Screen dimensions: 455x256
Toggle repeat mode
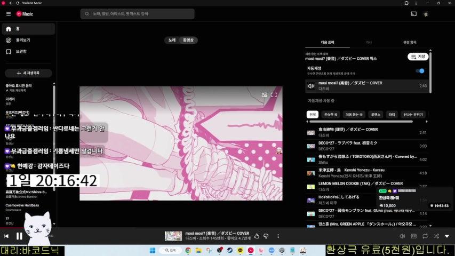(425, 236)
